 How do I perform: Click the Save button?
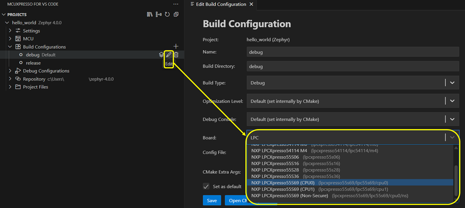click(x=212, y=200)
